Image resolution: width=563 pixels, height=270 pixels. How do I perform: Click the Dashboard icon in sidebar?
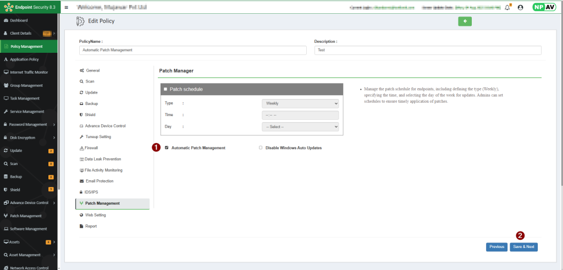tap(5, 20)
